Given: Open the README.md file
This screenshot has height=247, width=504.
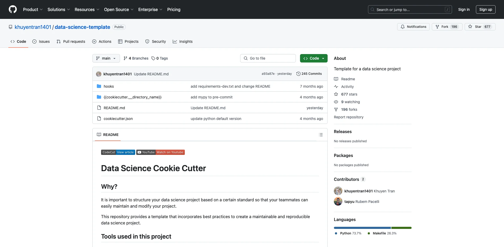Looking at the screenshot, I should [114, 108].
